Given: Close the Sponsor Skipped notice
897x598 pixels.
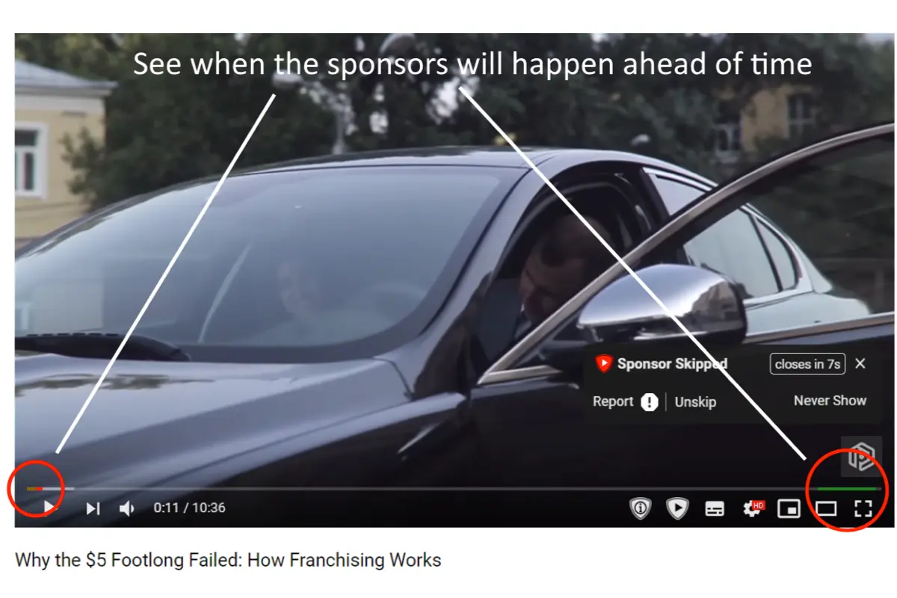Looking at the screenshot, I should pyautogui.click(x=860, y=363).
